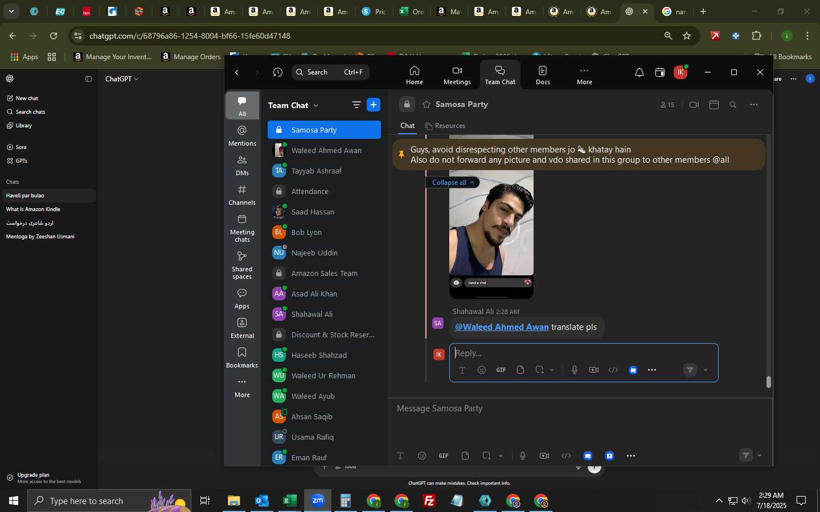
Task: Click the GIF button in reply box
Action: (x=501, y=370)
